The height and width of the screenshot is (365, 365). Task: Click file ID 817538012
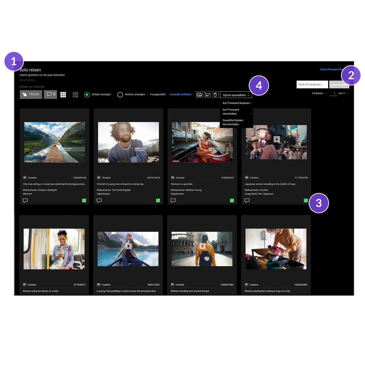click(80, 285)
